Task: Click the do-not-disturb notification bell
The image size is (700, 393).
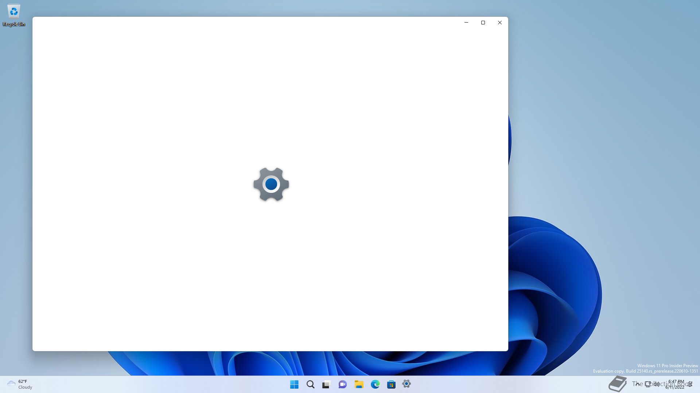Action: coord(690,384)
